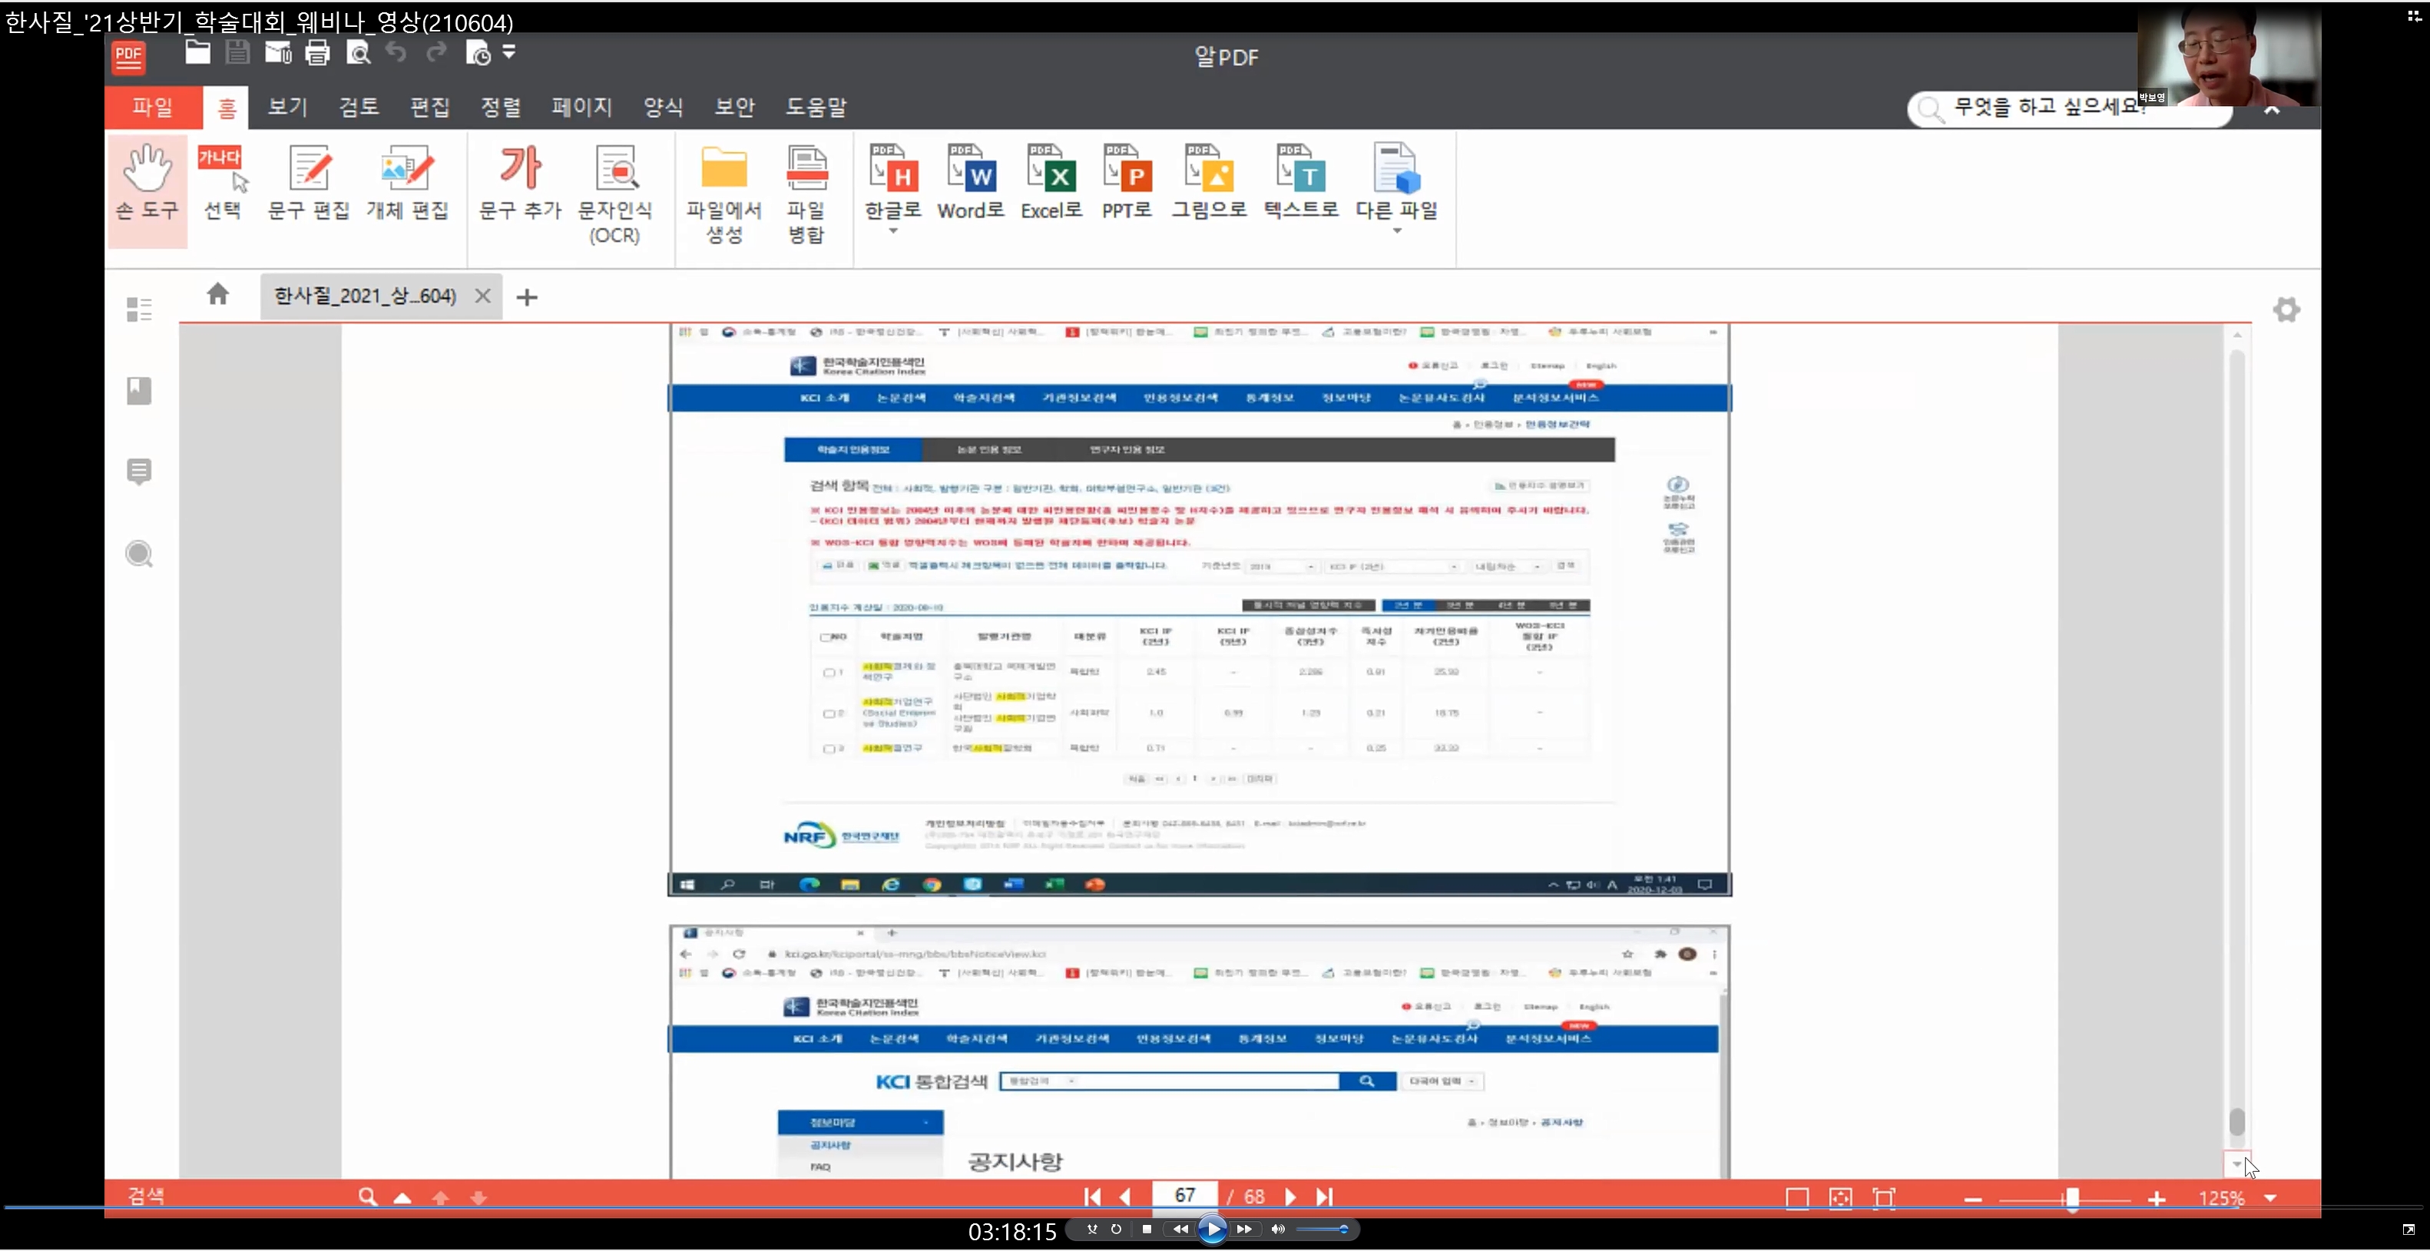Open the 파일 menu tab

153,107
